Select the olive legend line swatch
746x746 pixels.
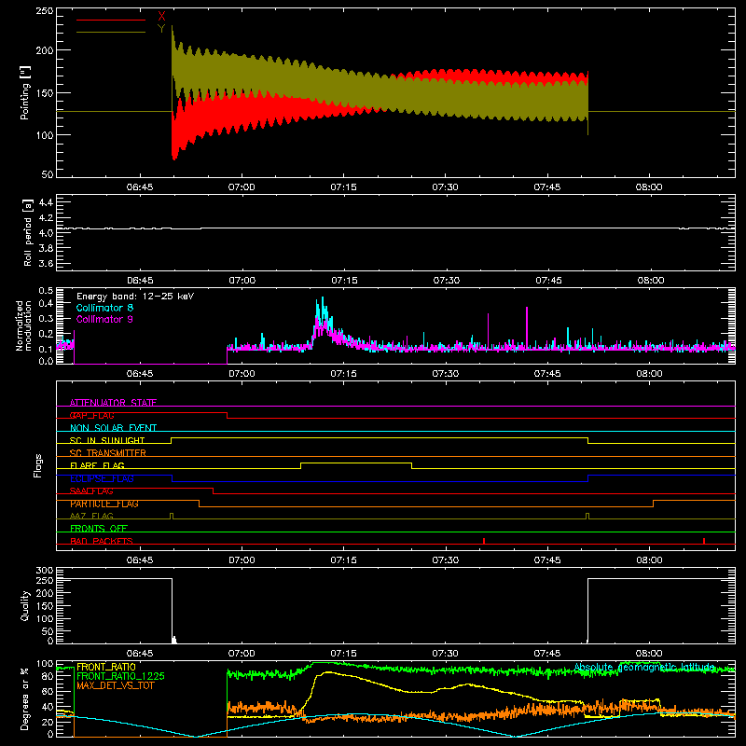111,32
